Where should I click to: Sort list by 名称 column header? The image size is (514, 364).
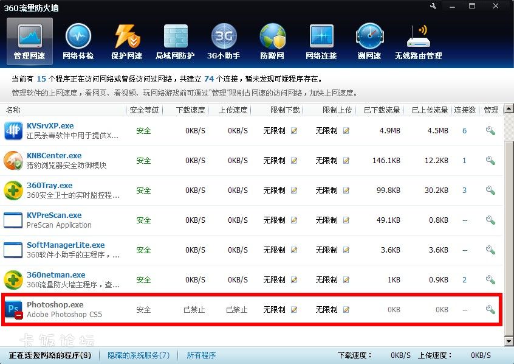13,110
